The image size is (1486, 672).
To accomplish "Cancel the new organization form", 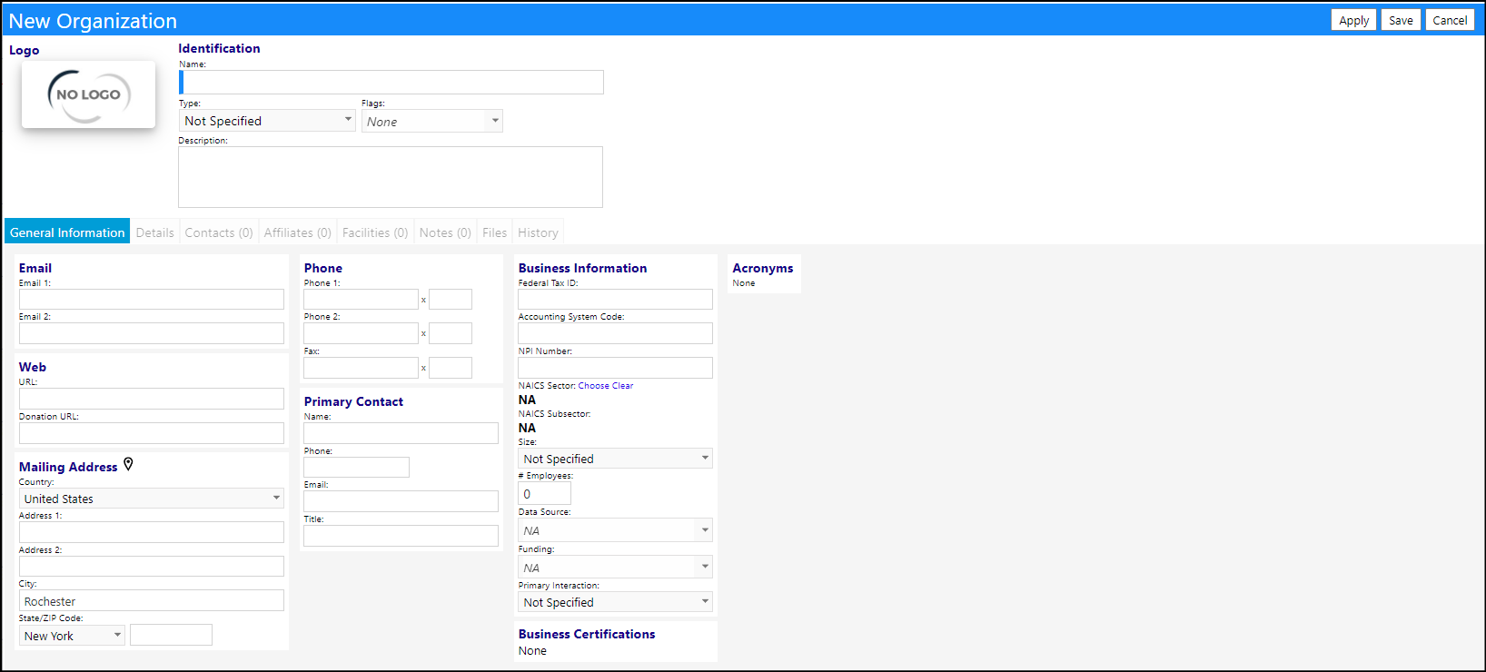I will click(x=1450, y=20).
